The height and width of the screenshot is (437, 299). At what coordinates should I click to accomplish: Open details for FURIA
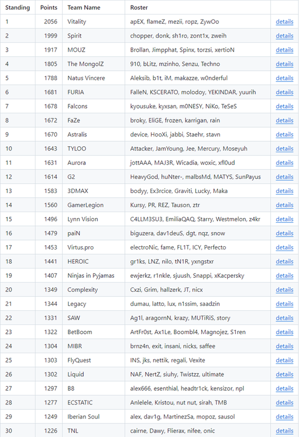(284, 92)
